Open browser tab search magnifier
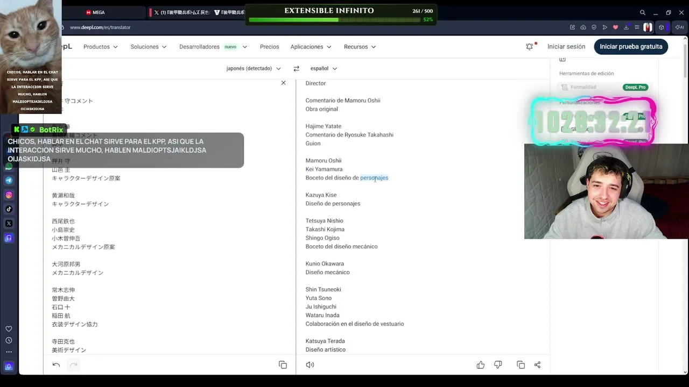This screenshot has height=387, width=689. [x=643, y=12]
